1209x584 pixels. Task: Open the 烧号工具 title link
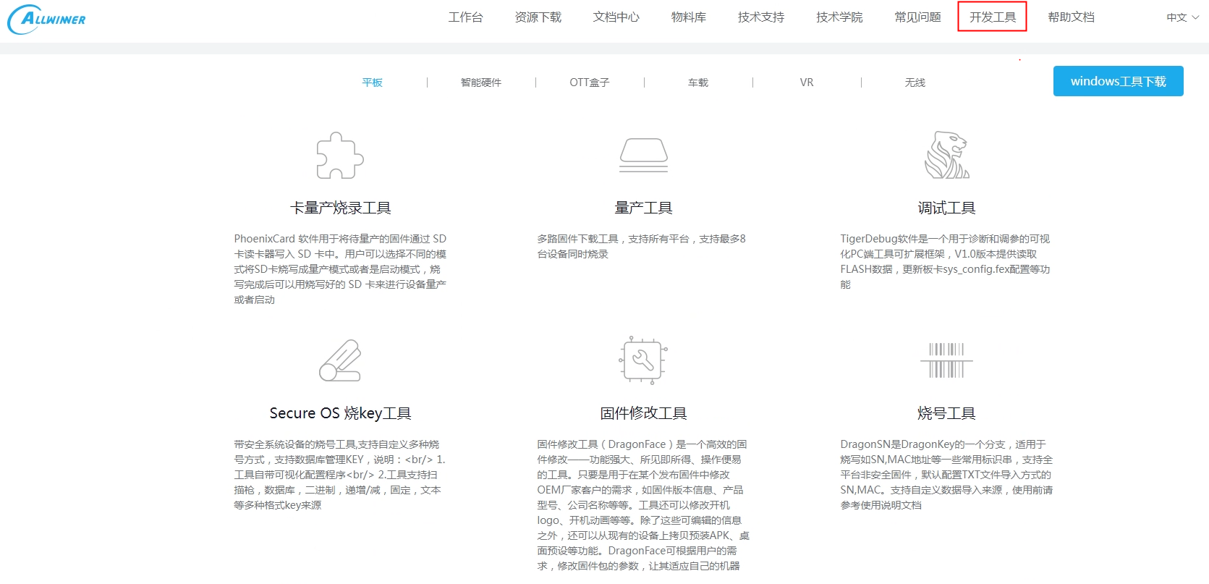[x=946, y=413]
